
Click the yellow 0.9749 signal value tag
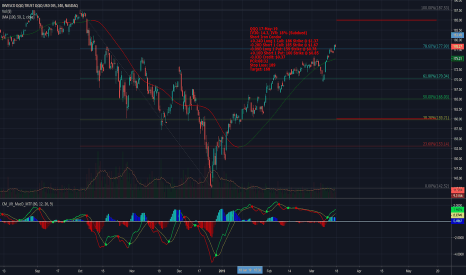[x=457, y=215]
